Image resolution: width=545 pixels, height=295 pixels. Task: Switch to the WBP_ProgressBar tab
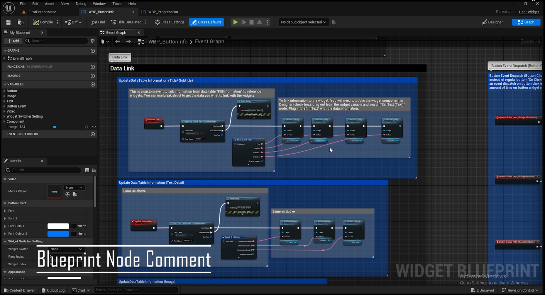click(x=163, y=12)
